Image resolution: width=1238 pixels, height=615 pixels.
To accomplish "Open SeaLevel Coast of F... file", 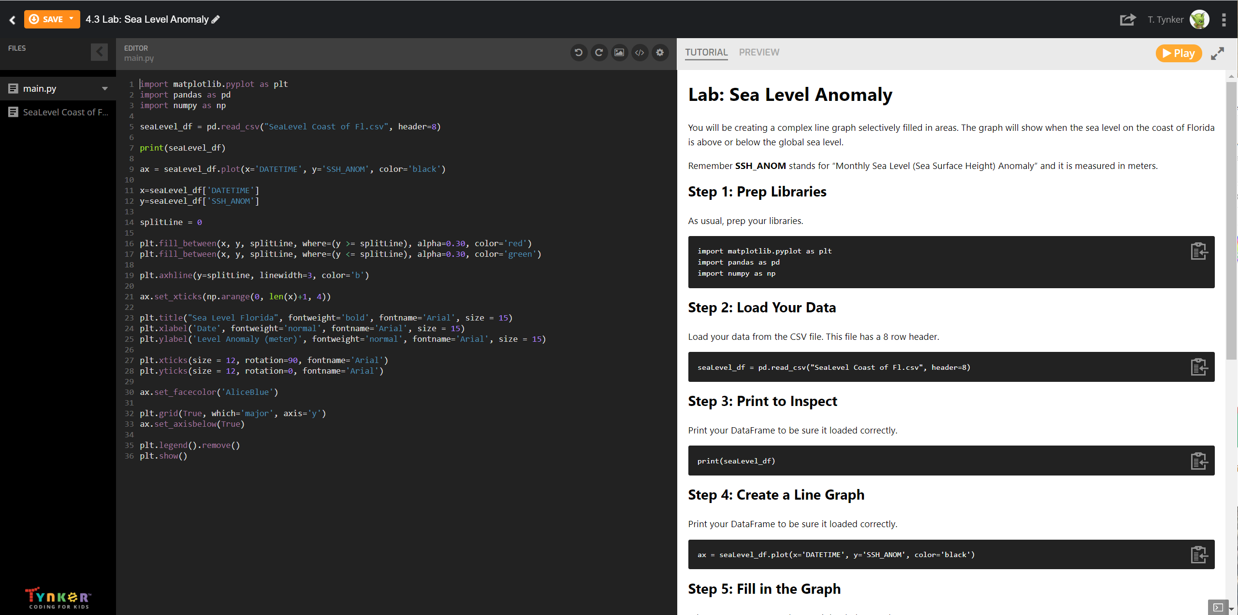I will tap(58, 112).
